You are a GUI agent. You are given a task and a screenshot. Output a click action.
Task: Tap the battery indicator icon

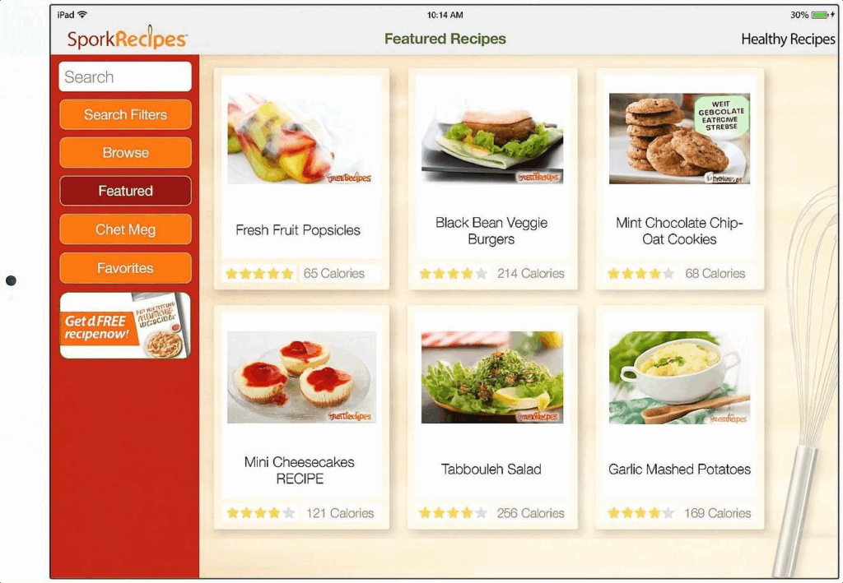[820, 15]
